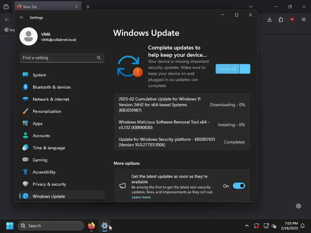Open Personalization settings
The image size is (311, 233).
(x=62, y=111)
